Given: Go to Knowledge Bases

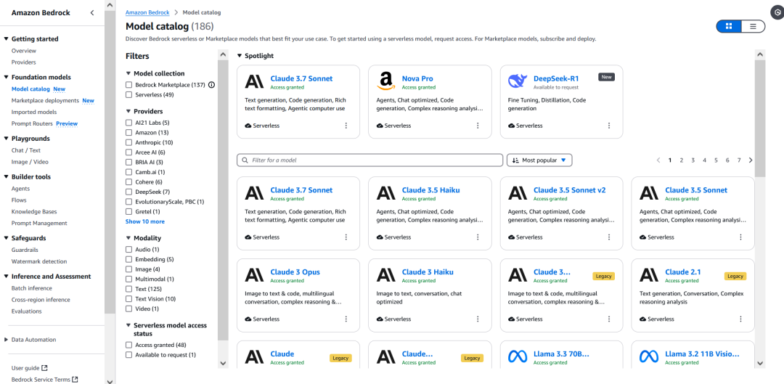Looking at the screenshot, I should 33,211.
